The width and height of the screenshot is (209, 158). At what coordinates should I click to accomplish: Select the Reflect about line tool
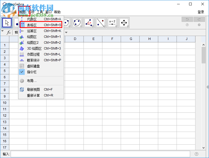(x=101, y=23)
